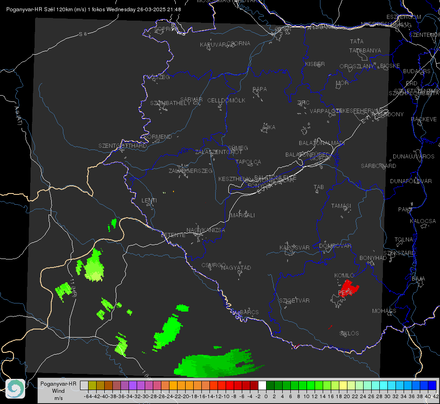Screen dimensions: 440x404
Task: Click the OROSZLÁNY town label
Action: pyautogui.click(x=357, y=66)
